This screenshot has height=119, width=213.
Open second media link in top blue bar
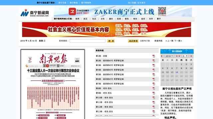[74, 3]
